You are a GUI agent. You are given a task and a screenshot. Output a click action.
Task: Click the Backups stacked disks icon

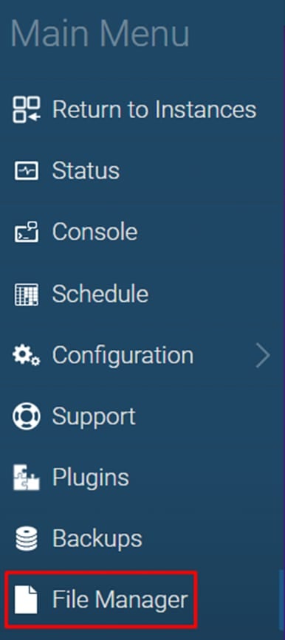click(27, 539)
